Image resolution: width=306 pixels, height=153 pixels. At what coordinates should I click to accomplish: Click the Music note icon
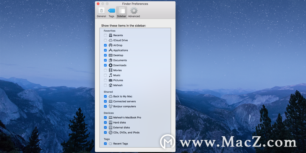tap(111, 75)
